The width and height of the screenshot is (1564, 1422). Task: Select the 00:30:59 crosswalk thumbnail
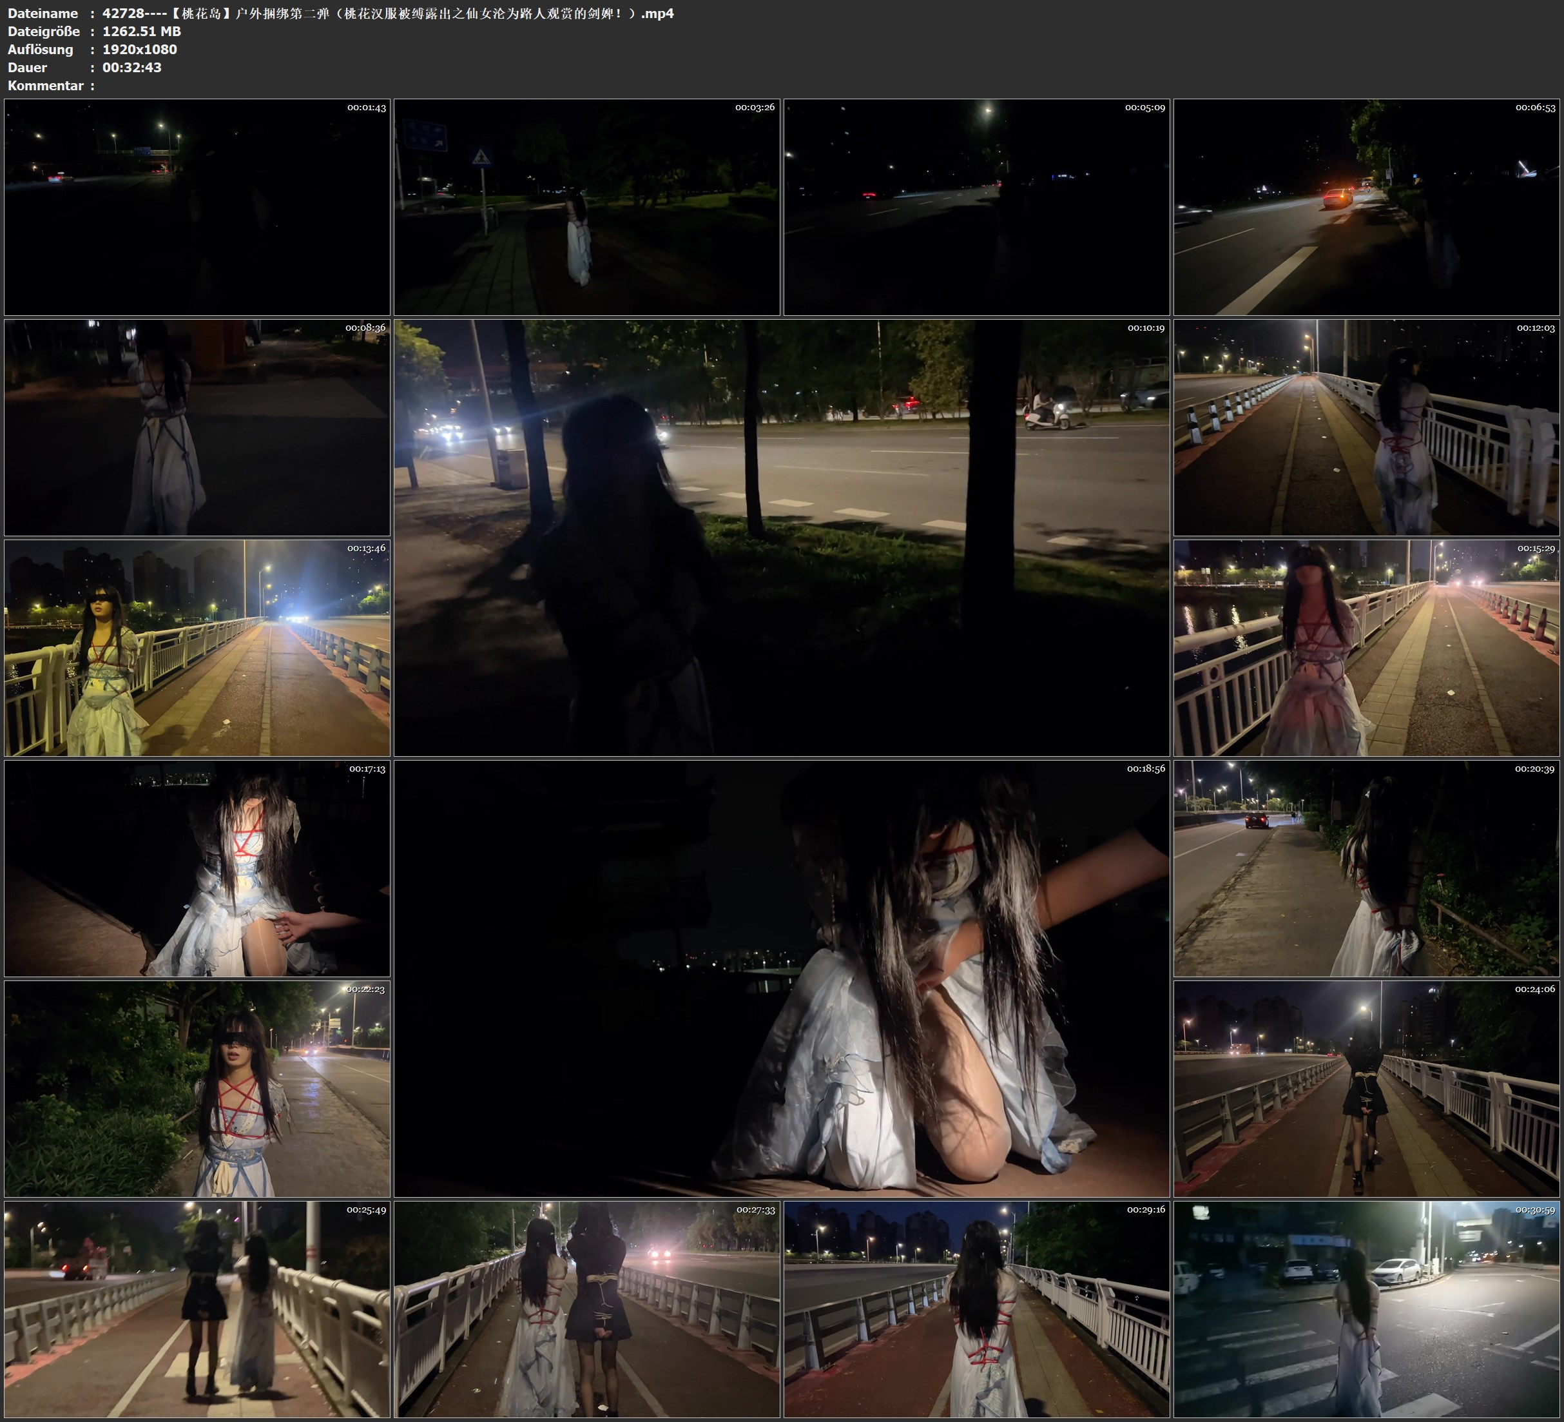(x=1367, y=1309)
